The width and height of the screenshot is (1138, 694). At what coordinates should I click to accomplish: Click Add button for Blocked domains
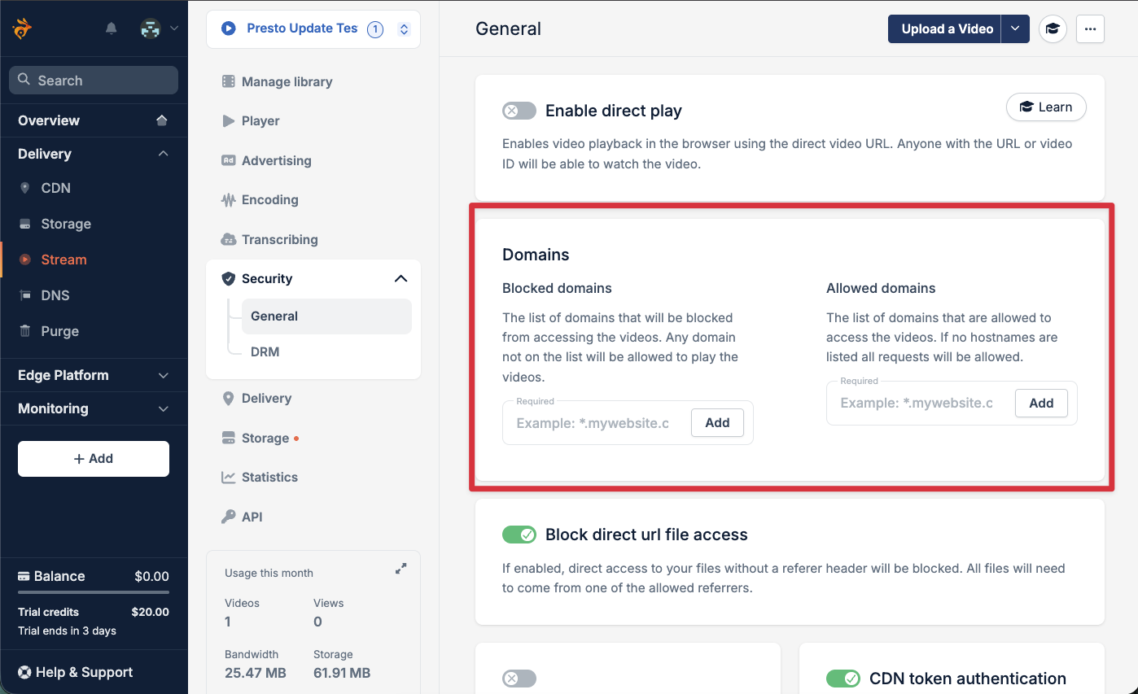coord(717,423)
